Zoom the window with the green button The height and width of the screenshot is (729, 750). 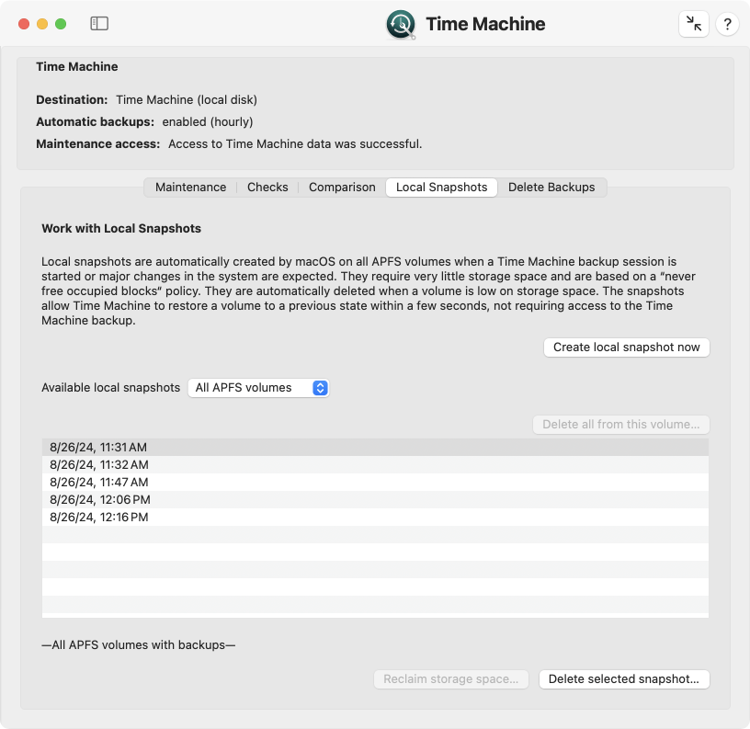click(61, 24)
